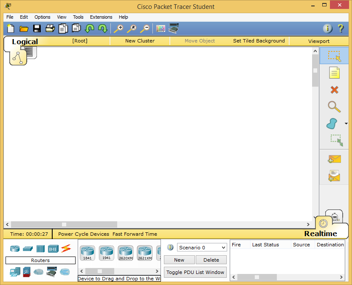Select the Multiuser Connection icon
The width and height of the screenshot is (352, 285).
tap(65, 272)
